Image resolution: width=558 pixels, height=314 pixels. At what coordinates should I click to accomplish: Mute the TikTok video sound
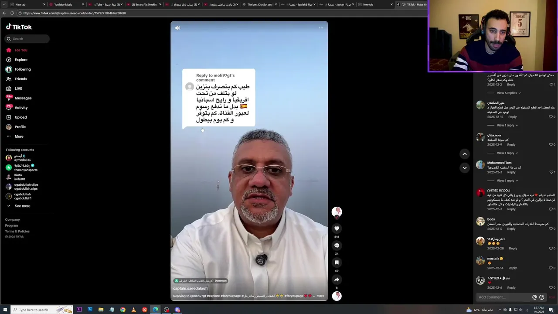177,28
